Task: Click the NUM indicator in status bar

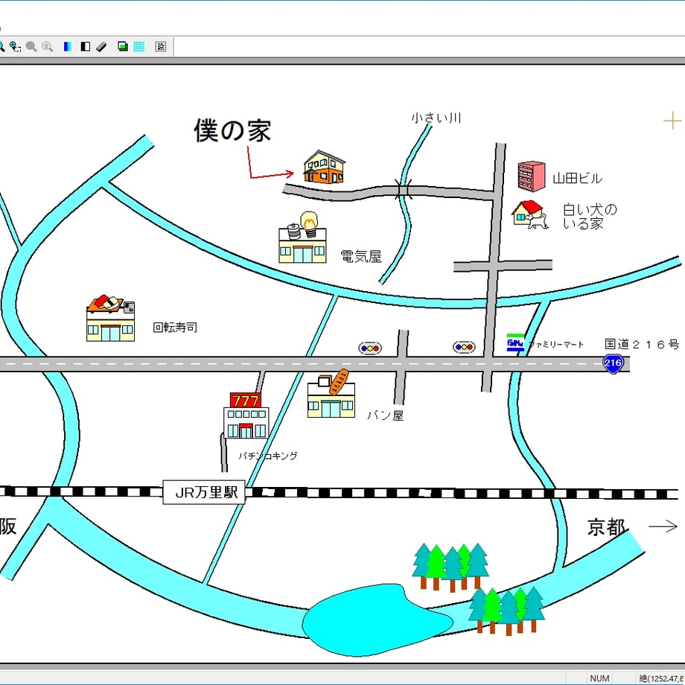Action: click(599, 678)
